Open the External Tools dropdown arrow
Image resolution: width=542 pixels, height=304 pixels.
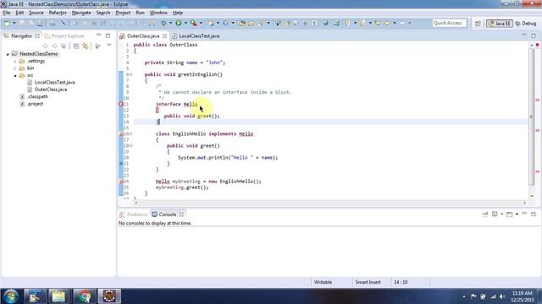201,23
